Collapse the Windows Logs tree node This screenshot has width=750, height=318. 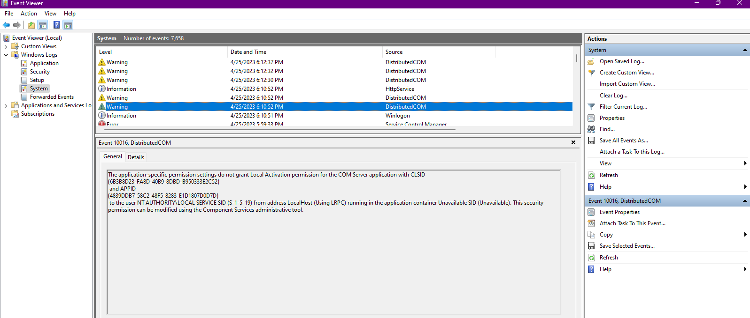tap(6, 55)
